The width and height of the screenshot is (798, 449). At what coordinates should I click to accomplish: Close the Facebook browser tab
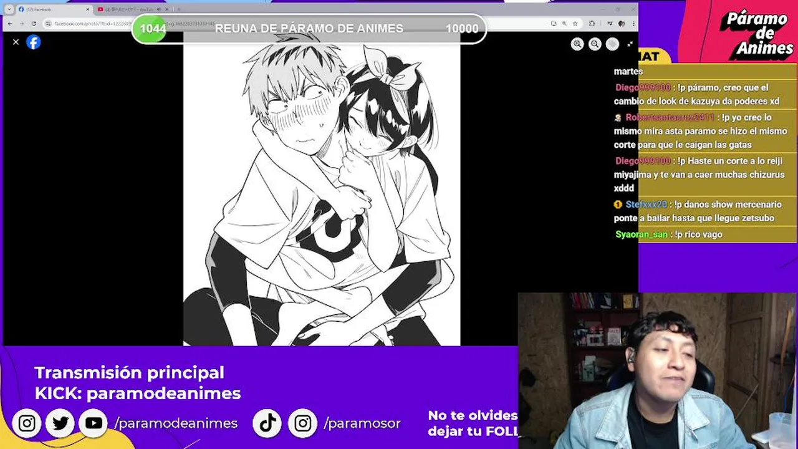coord(88,9)
